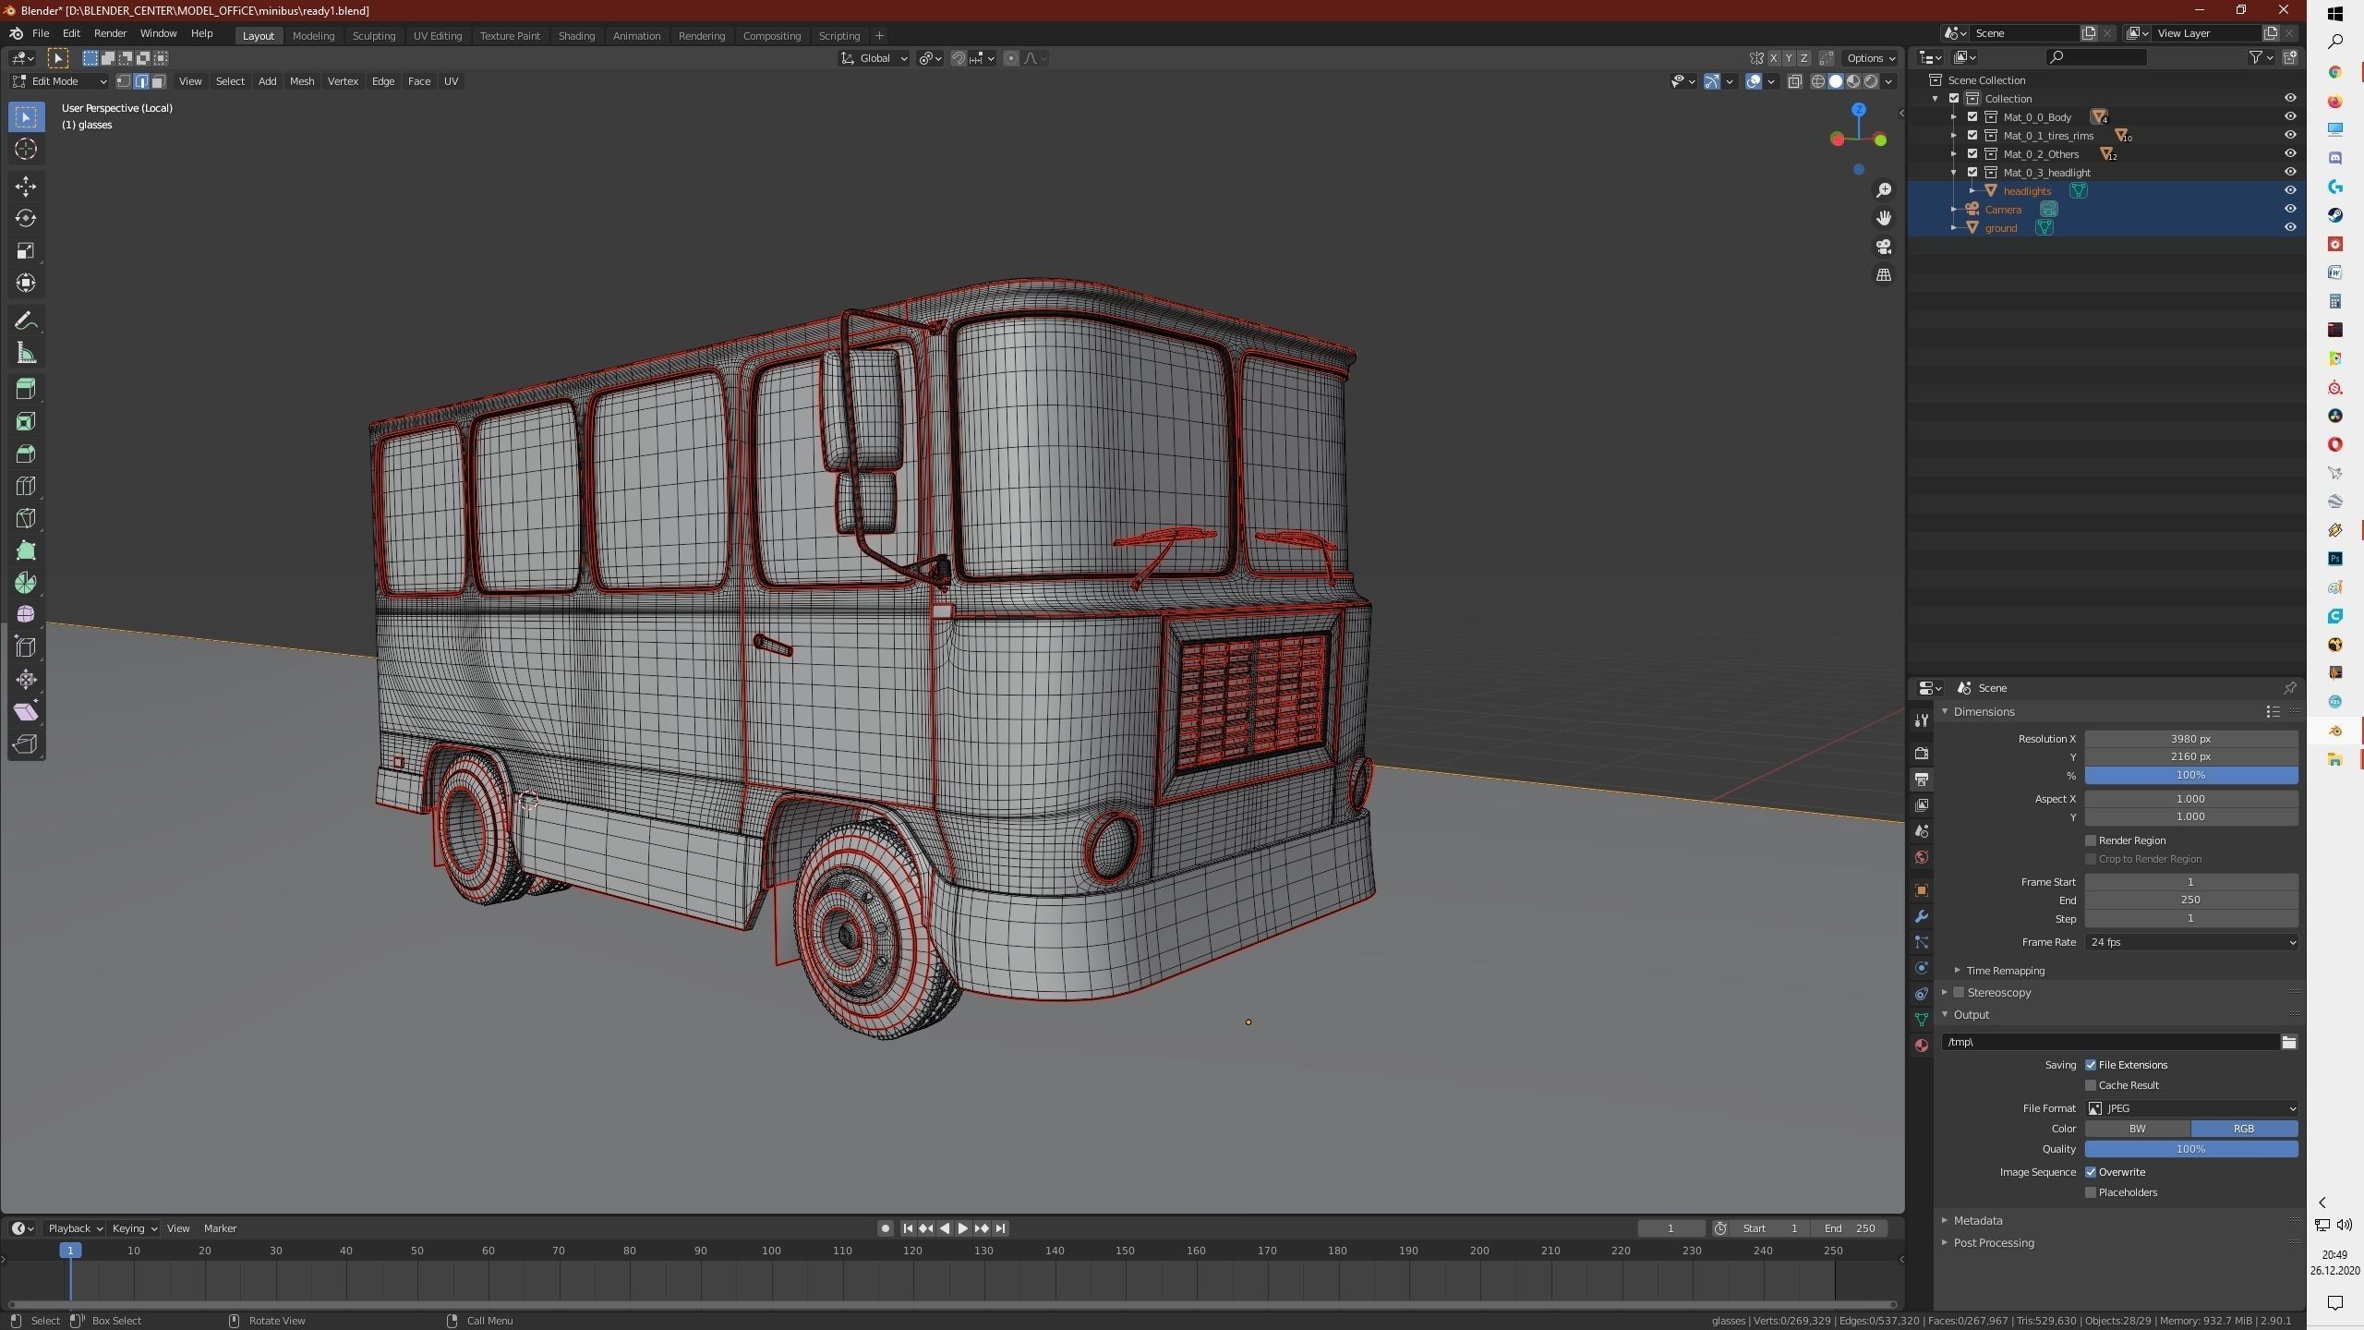
Task: Expand the Metadata panel
Action: (x=1977, y=1220)
